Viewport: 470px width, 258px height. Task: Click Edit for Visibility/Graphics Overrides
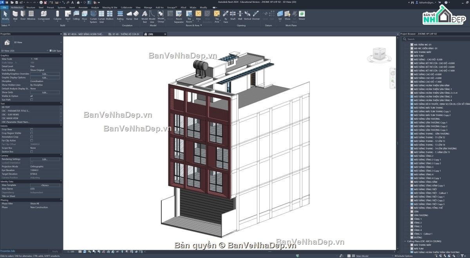pos(45,74)
